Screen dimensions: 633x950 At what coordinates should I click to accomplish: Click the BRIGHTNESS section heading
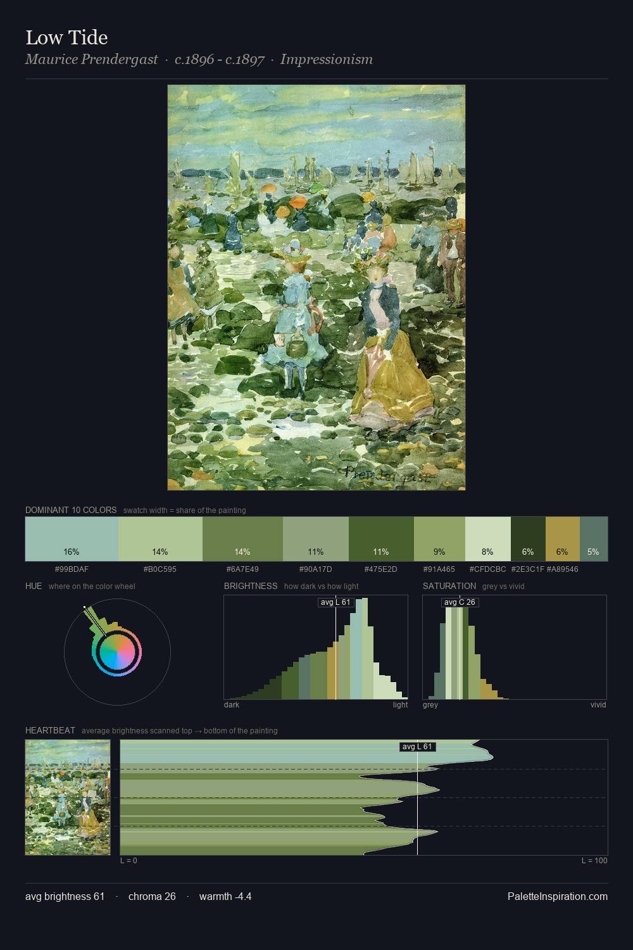click(251, 586)
